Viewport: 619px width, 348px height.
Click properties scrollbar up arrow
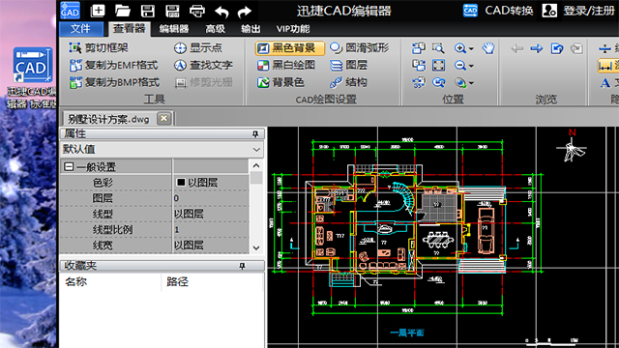tap(256, 165)
